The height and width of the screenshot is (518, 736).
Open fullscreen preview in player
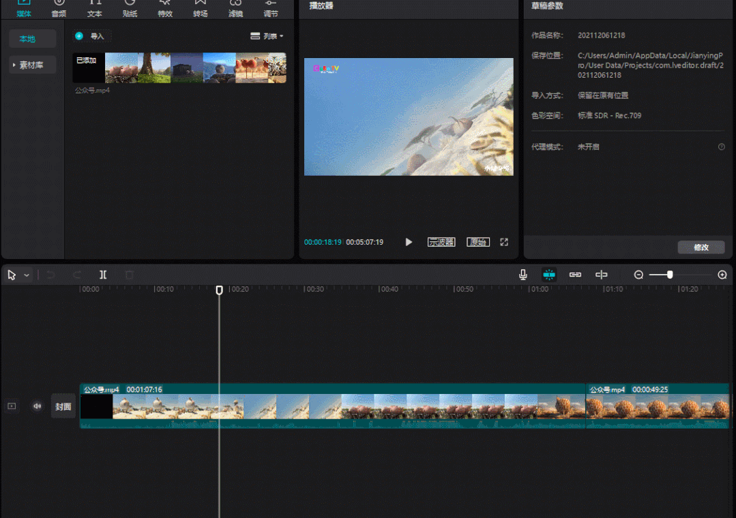[x=504, y=242]
